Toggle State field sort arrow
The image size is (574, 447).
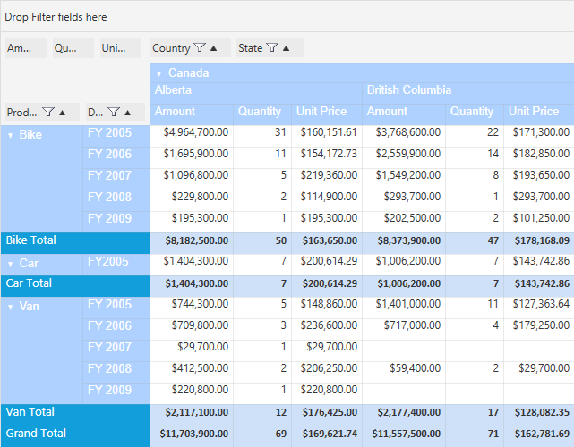click(287, 48)
